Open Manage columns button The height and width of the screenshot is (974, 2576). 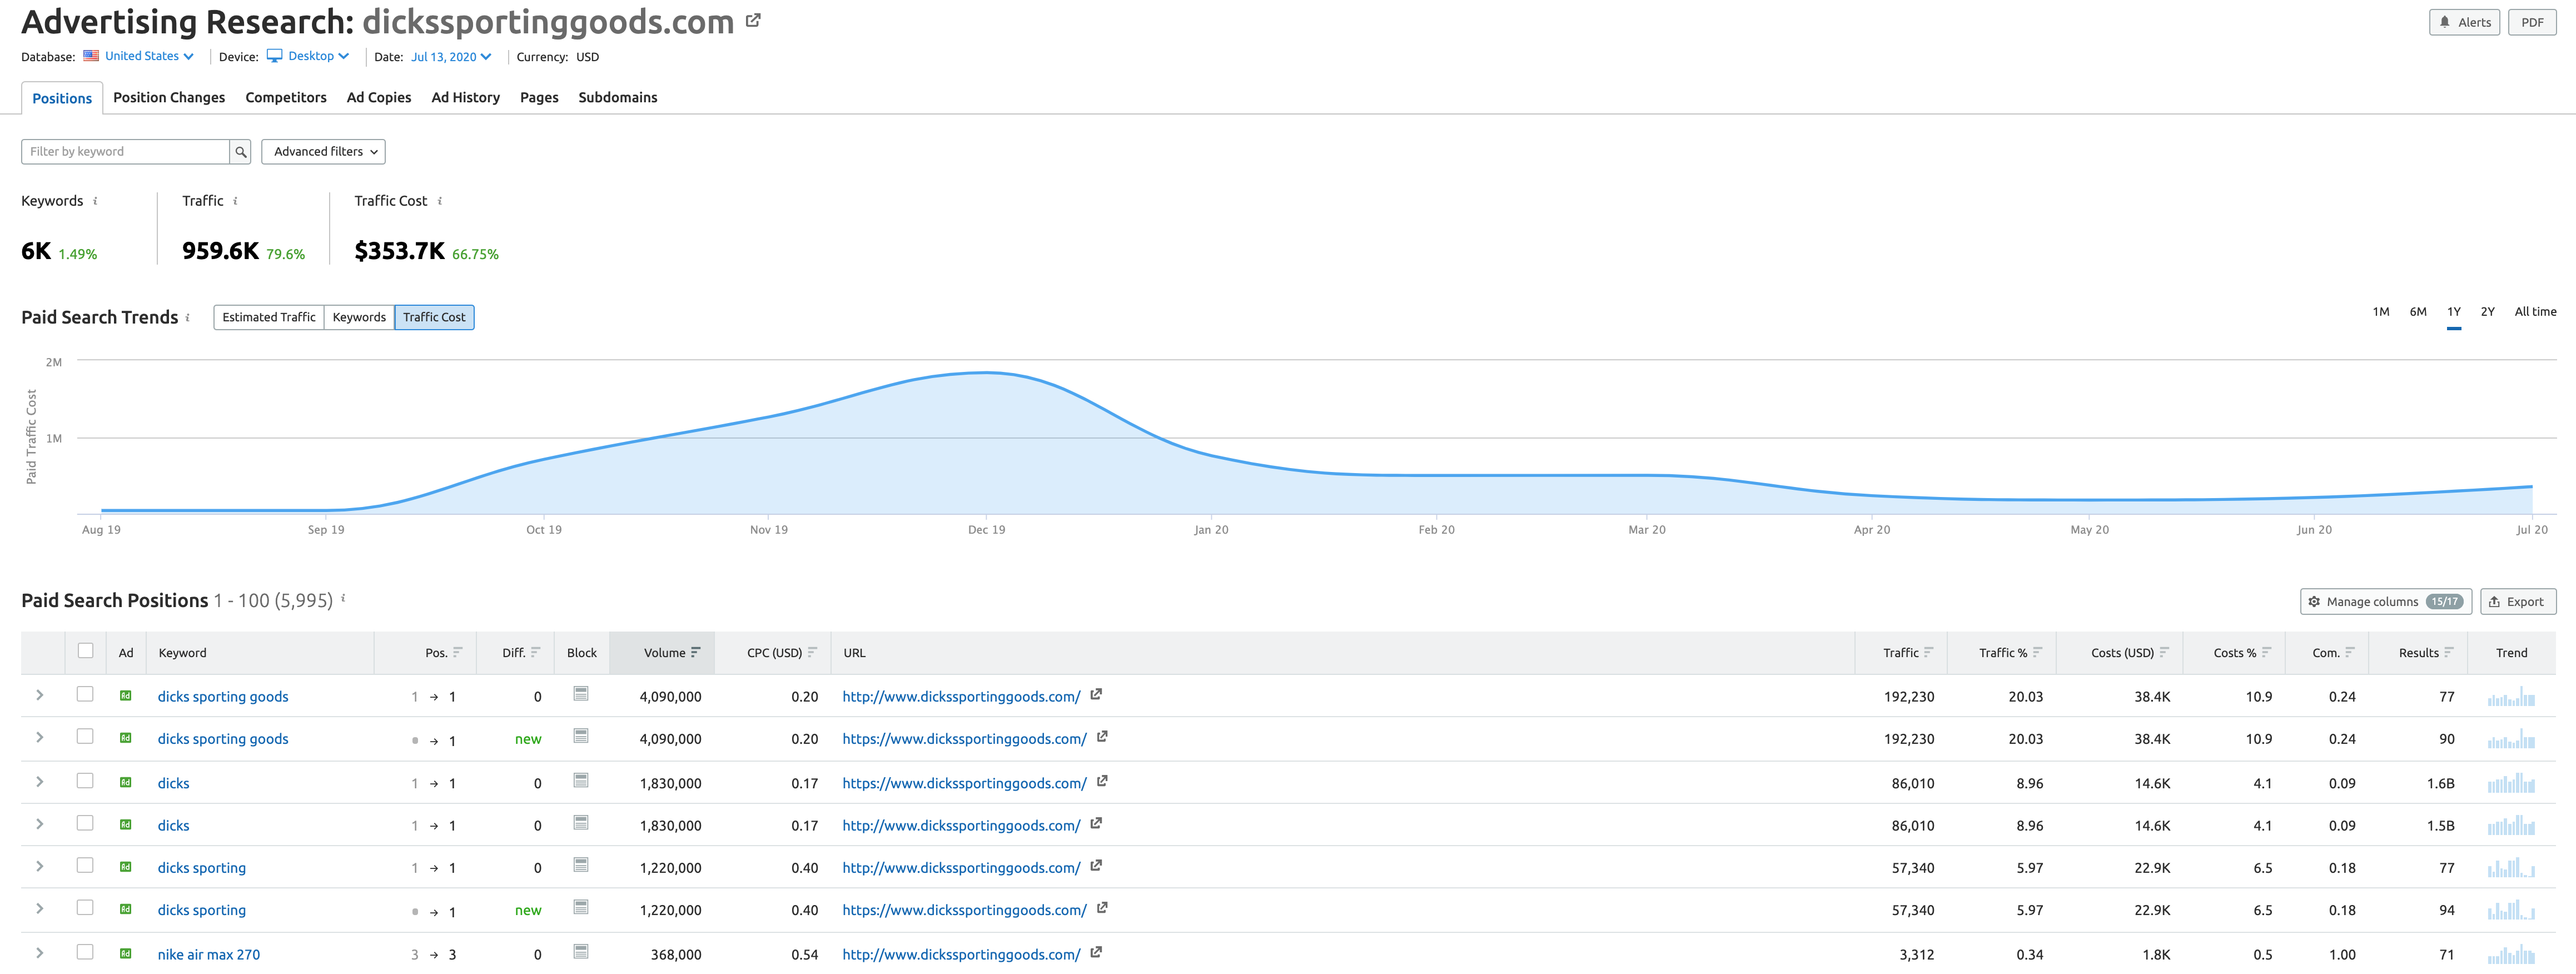pos(2386,602)
